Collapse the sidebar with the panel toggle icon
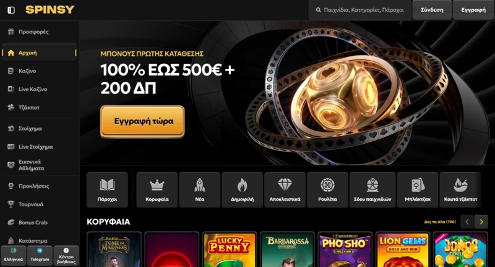Viewport: 495px width, 267px height. pos(11,10)
